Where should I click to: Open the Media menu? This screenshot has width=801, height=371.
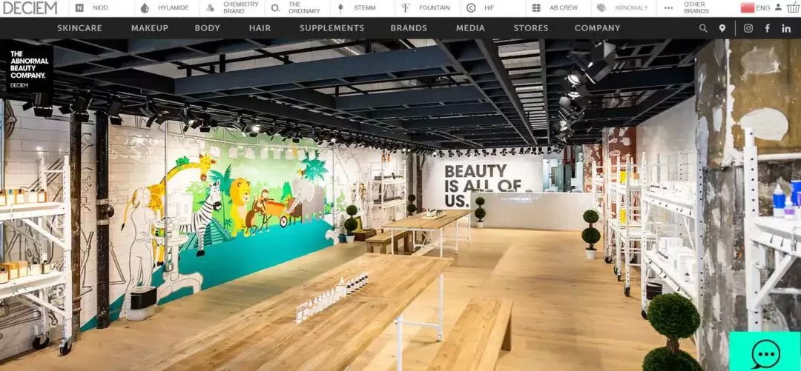point(470,28)
